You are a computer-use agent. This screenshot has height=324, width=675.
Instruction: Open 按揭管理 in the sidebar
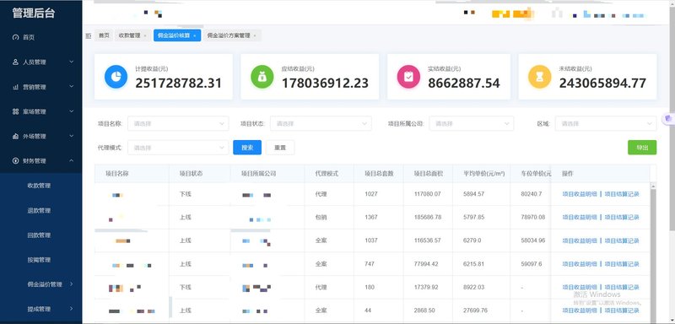tap(39, 260)
